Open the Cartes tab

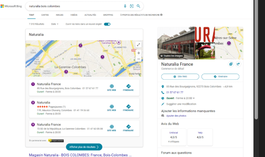pos(45,15)
